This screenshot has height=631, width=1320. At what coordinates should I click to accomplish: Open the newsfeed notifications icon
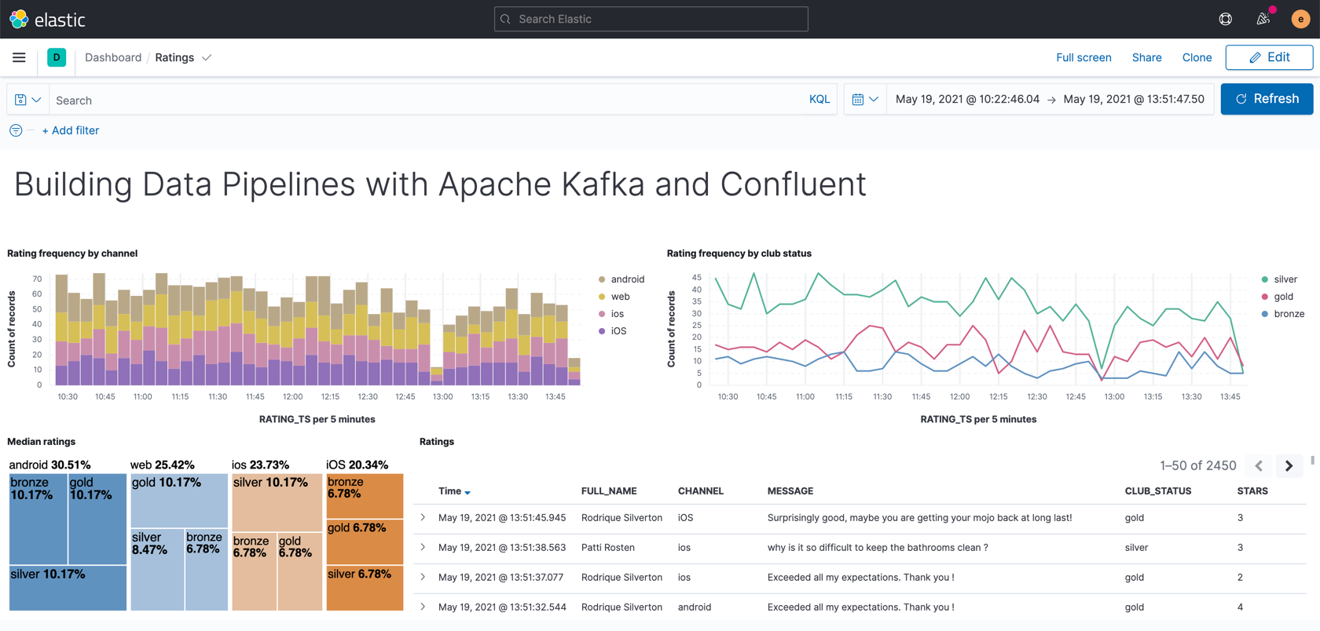click(1263, 19)
